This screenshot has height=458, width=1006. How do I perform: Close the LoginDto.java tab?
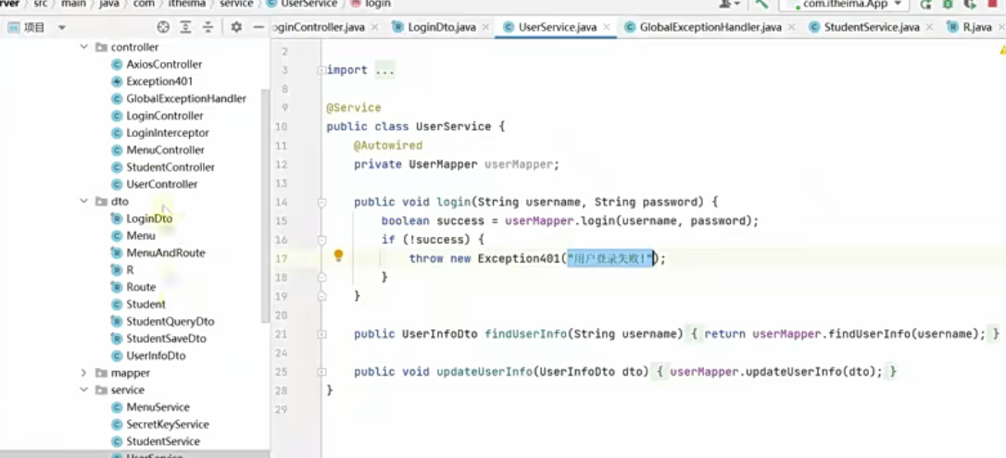point(485,27)
